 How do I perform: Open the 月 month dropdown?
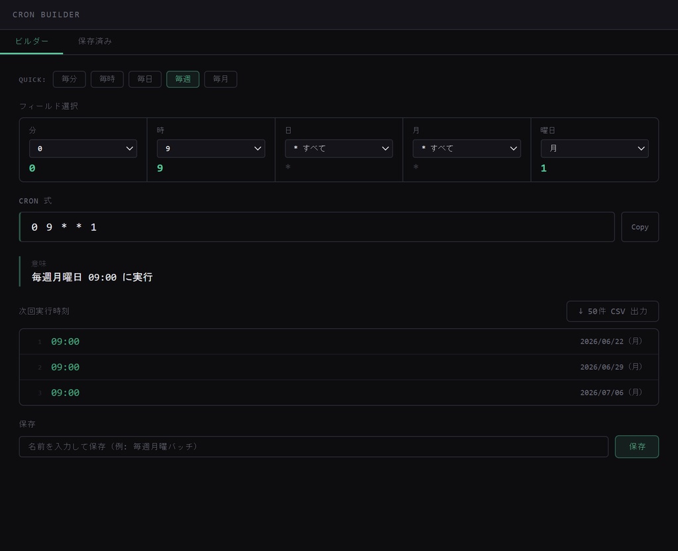[467, 149]
